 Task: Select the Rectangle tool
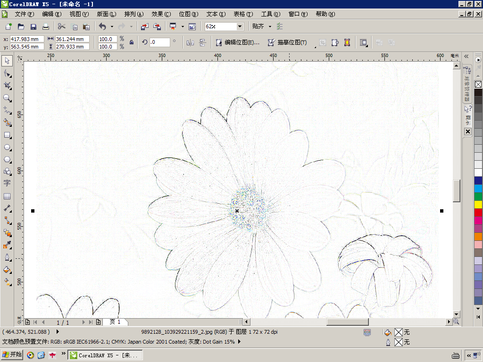pyautogui.click(x=7, y=135)
